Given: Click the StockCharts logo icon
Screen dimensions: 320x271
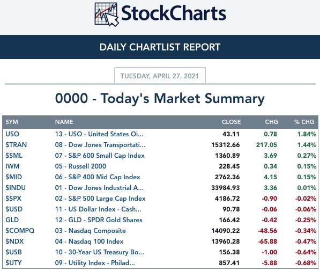Looking at the screenshot, I should (106, 14).
